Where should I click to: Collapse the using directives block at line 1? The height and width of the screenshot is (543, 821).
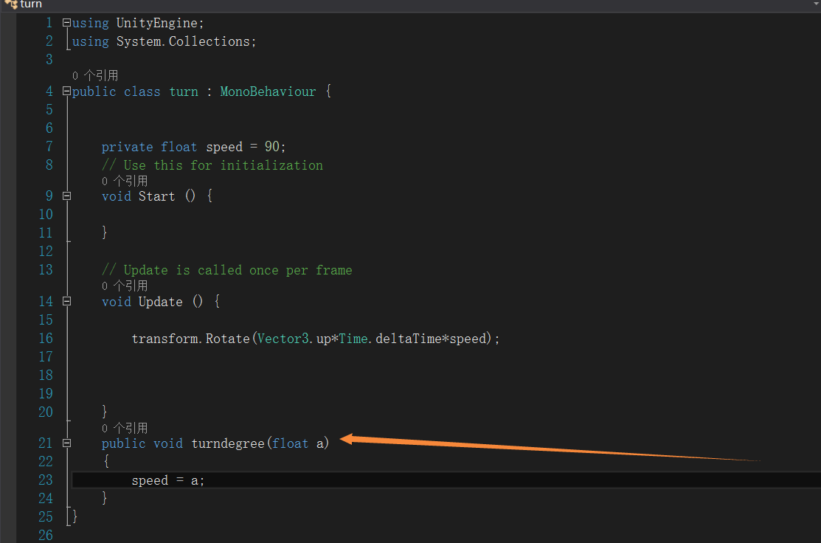coord(66,23)
